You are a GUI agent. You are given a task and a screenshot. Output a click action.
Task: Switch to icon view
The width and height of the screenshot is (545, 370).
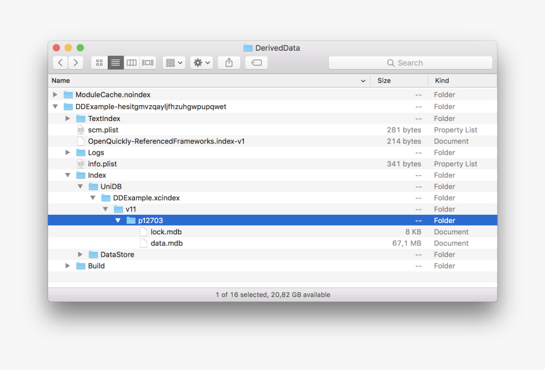pyautogui.click(x=99, y=63)
